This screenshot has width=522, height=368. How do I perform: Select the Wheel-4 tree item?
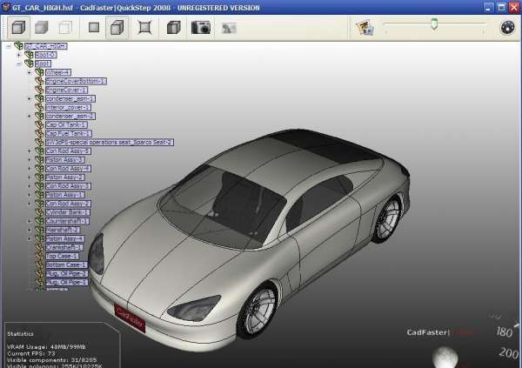[x=58, y=72]
